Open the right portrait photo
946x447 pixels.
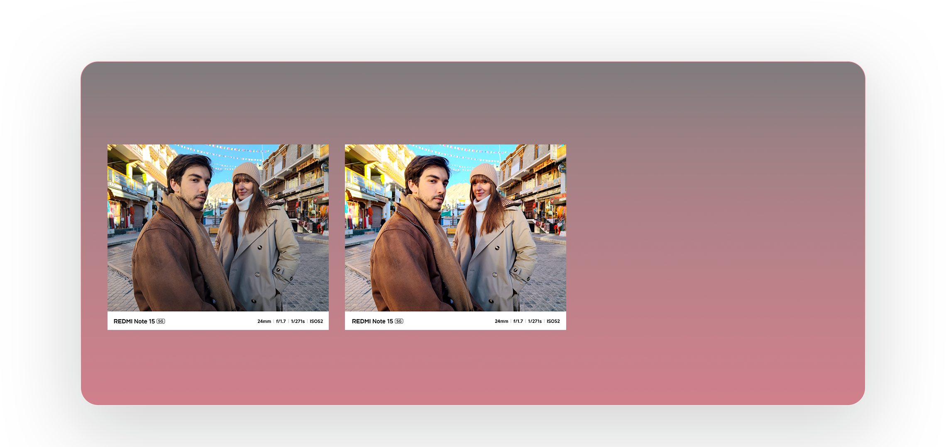[455, 228]
